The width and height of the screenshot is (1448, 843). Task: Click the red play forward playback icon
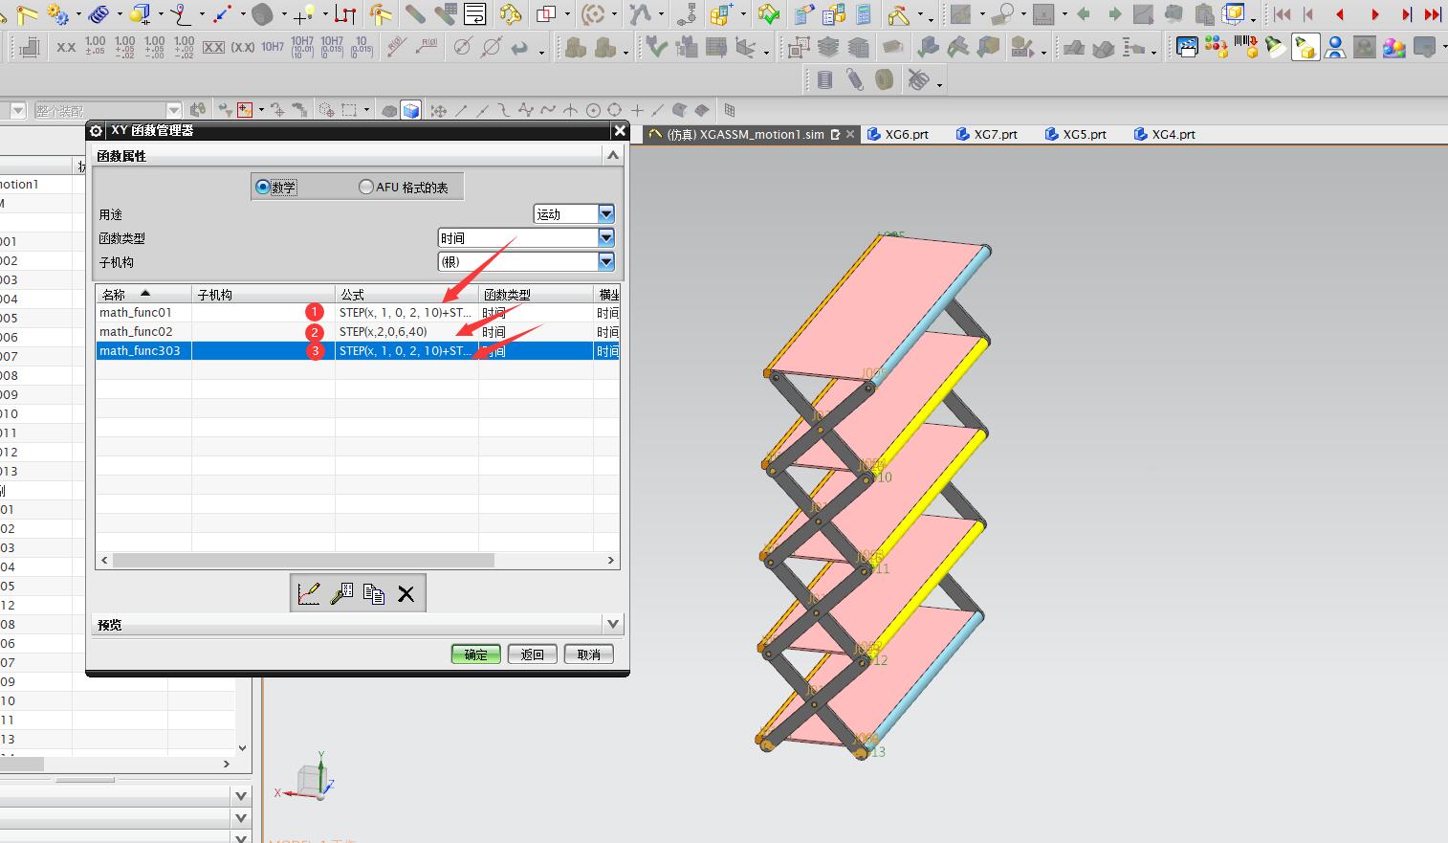pyautogui.click(x=1374, y=14)
